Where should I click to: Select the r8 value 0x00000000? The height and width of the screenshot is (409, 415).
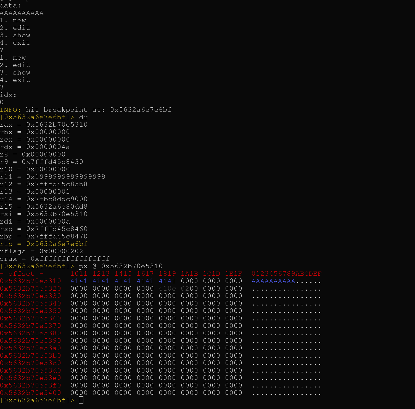[x=44, y=155]
